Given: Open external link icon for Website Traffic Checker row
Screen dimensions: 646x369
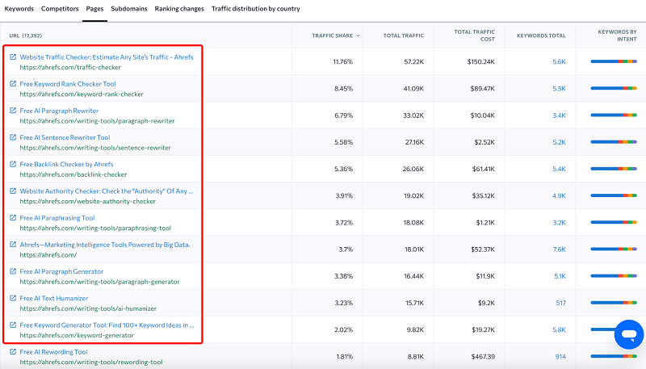Looking at the screenshot, I should tap(13, 57).
